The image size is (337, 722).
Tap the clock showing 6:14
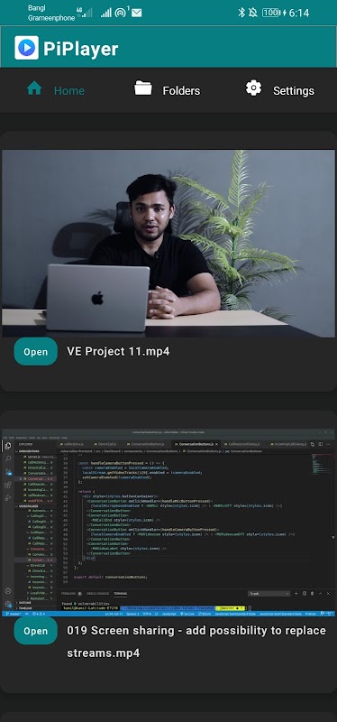(299, 13)
